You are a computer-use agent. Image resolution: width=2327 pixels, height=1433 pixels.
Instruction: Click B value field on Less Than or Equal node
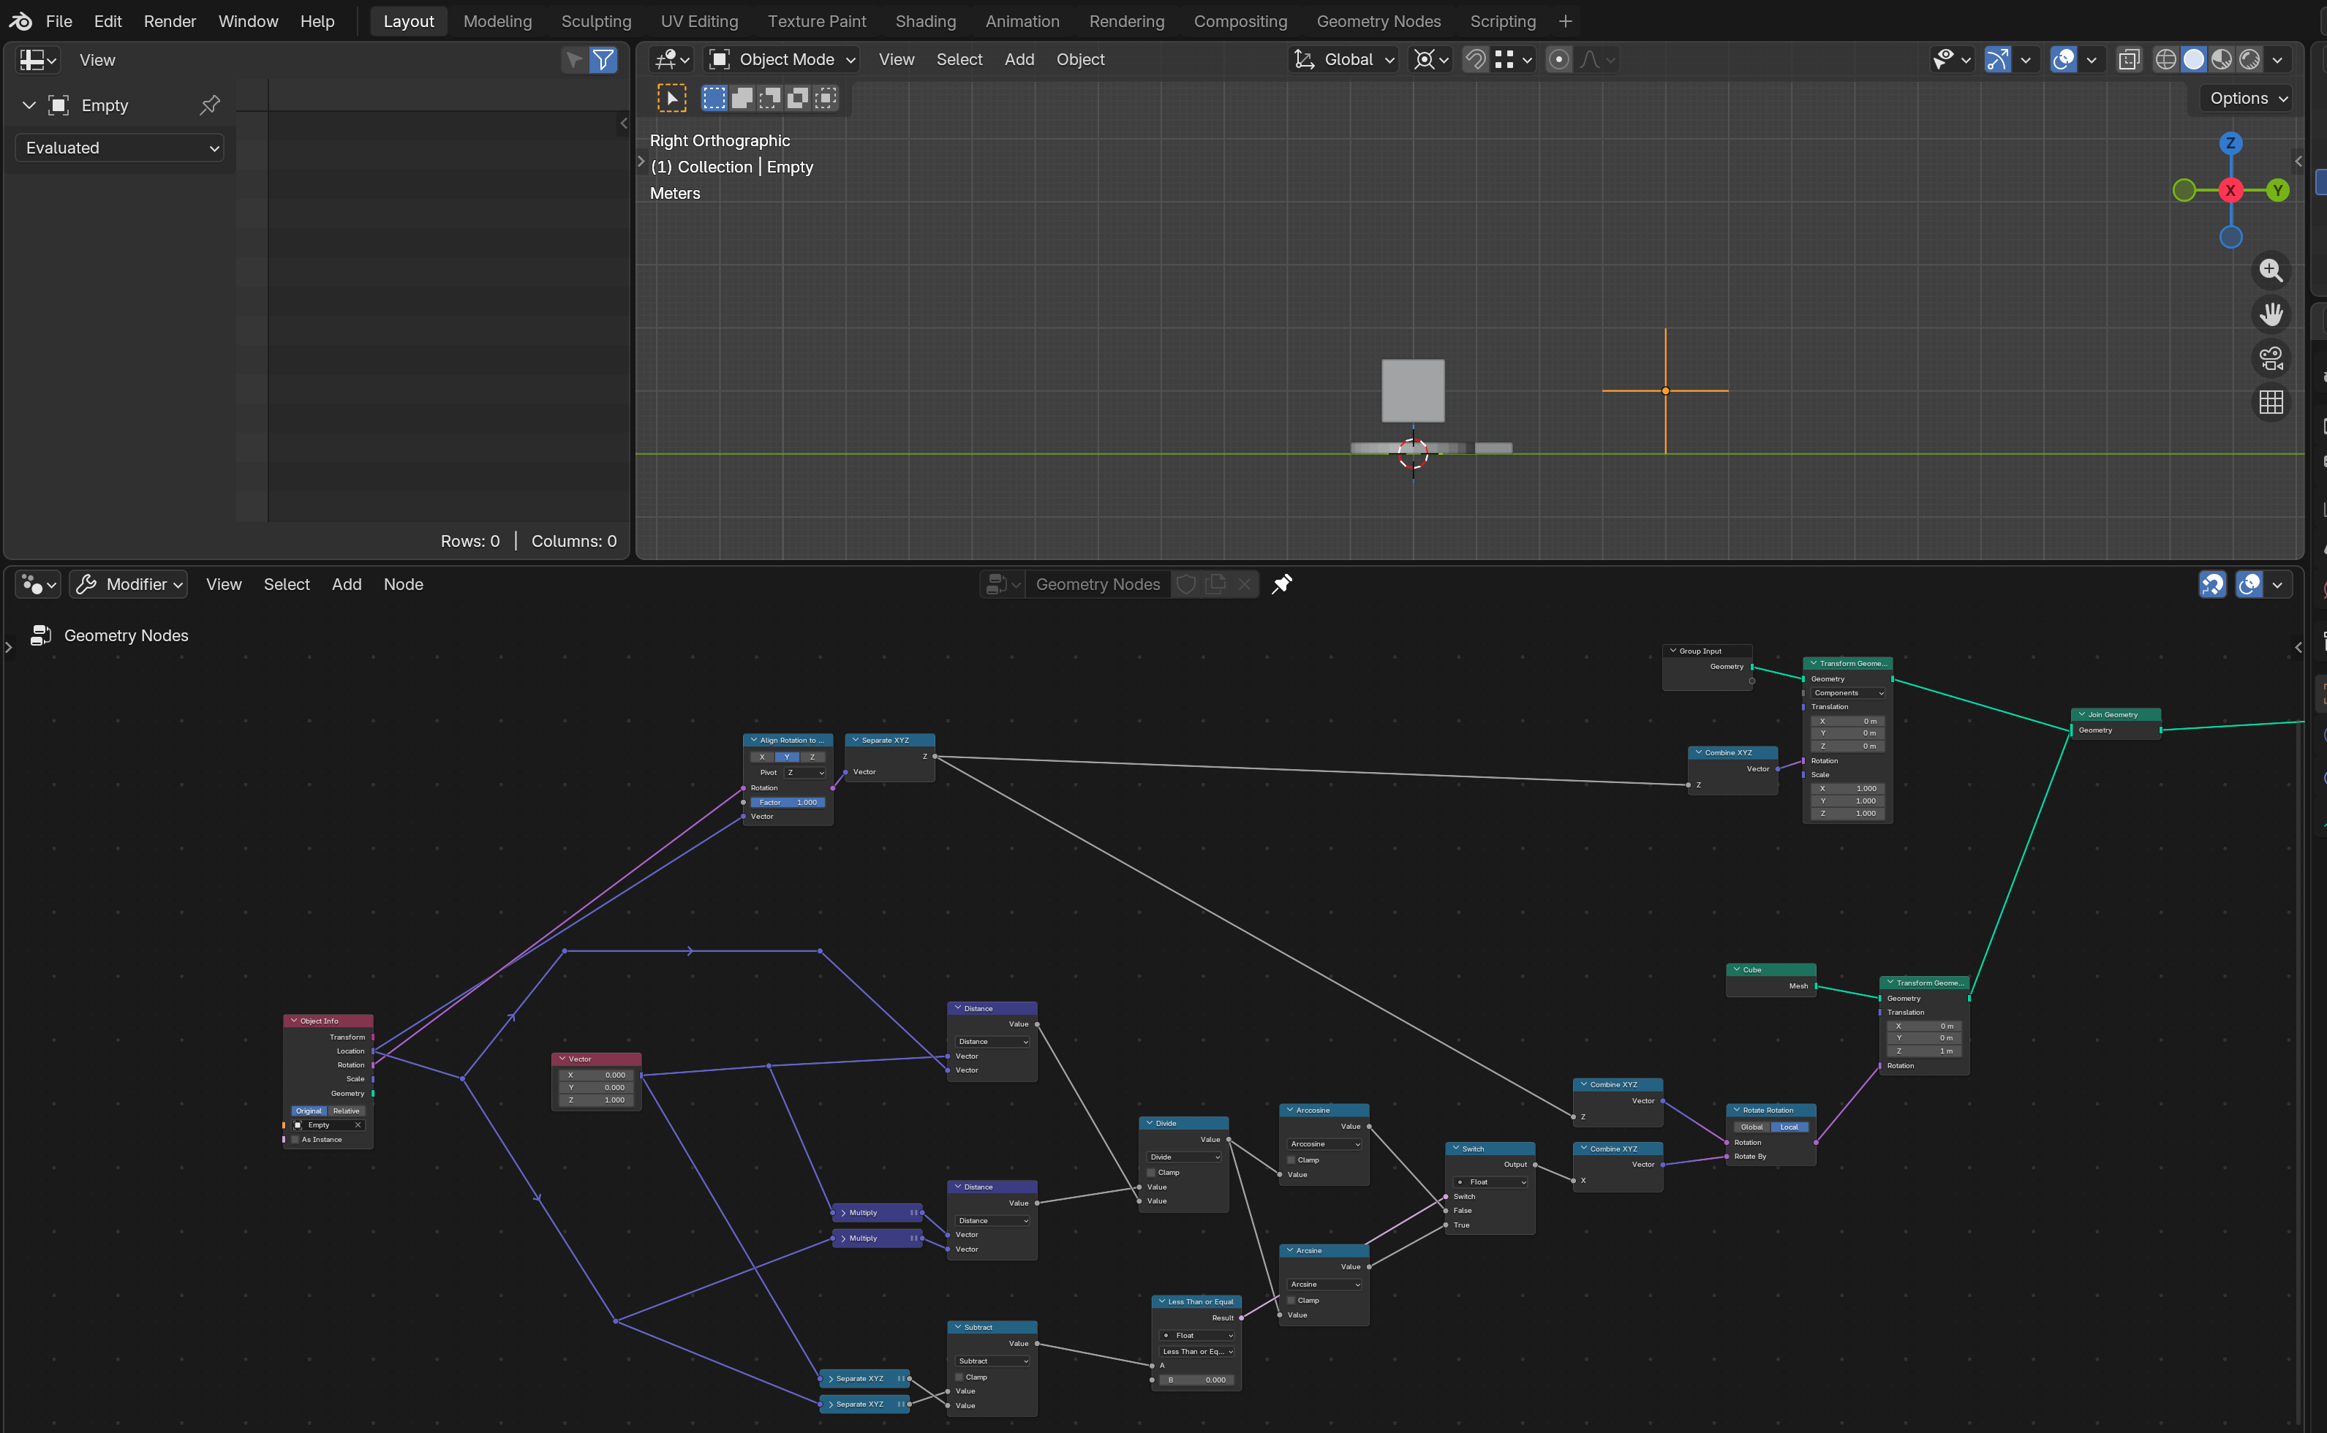1196,1380
